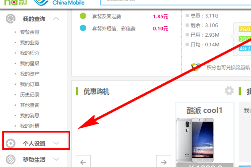Screen dimensions: 251x167
Task: Click the blue 套餐外短信、彩信费 legend dot
Action: coord(83,28)
